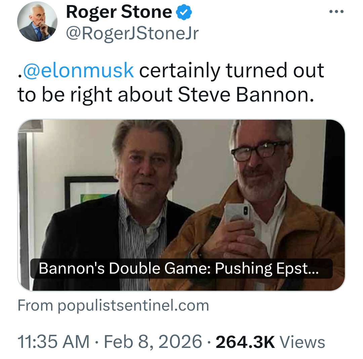Click the word Views beside the count
Viewport: 363px width, 359px height.
pos(302,342)
